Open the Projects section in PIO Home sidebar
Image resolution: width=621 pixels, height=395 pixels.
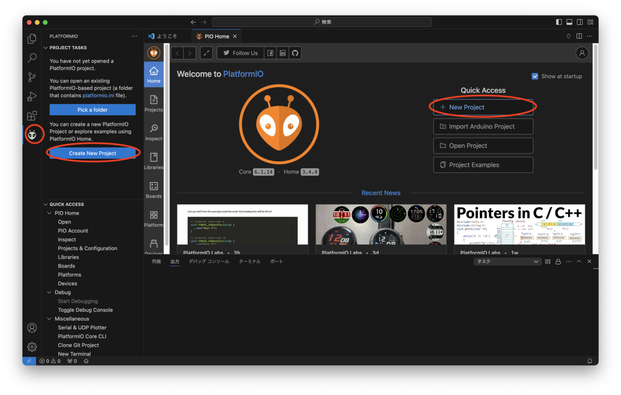pos(154,102)
